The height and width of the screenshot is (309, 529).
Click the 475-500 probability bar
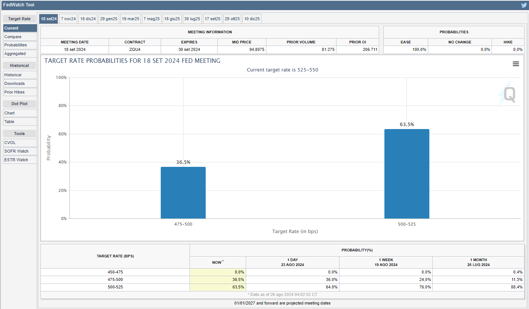click(183, 193)
